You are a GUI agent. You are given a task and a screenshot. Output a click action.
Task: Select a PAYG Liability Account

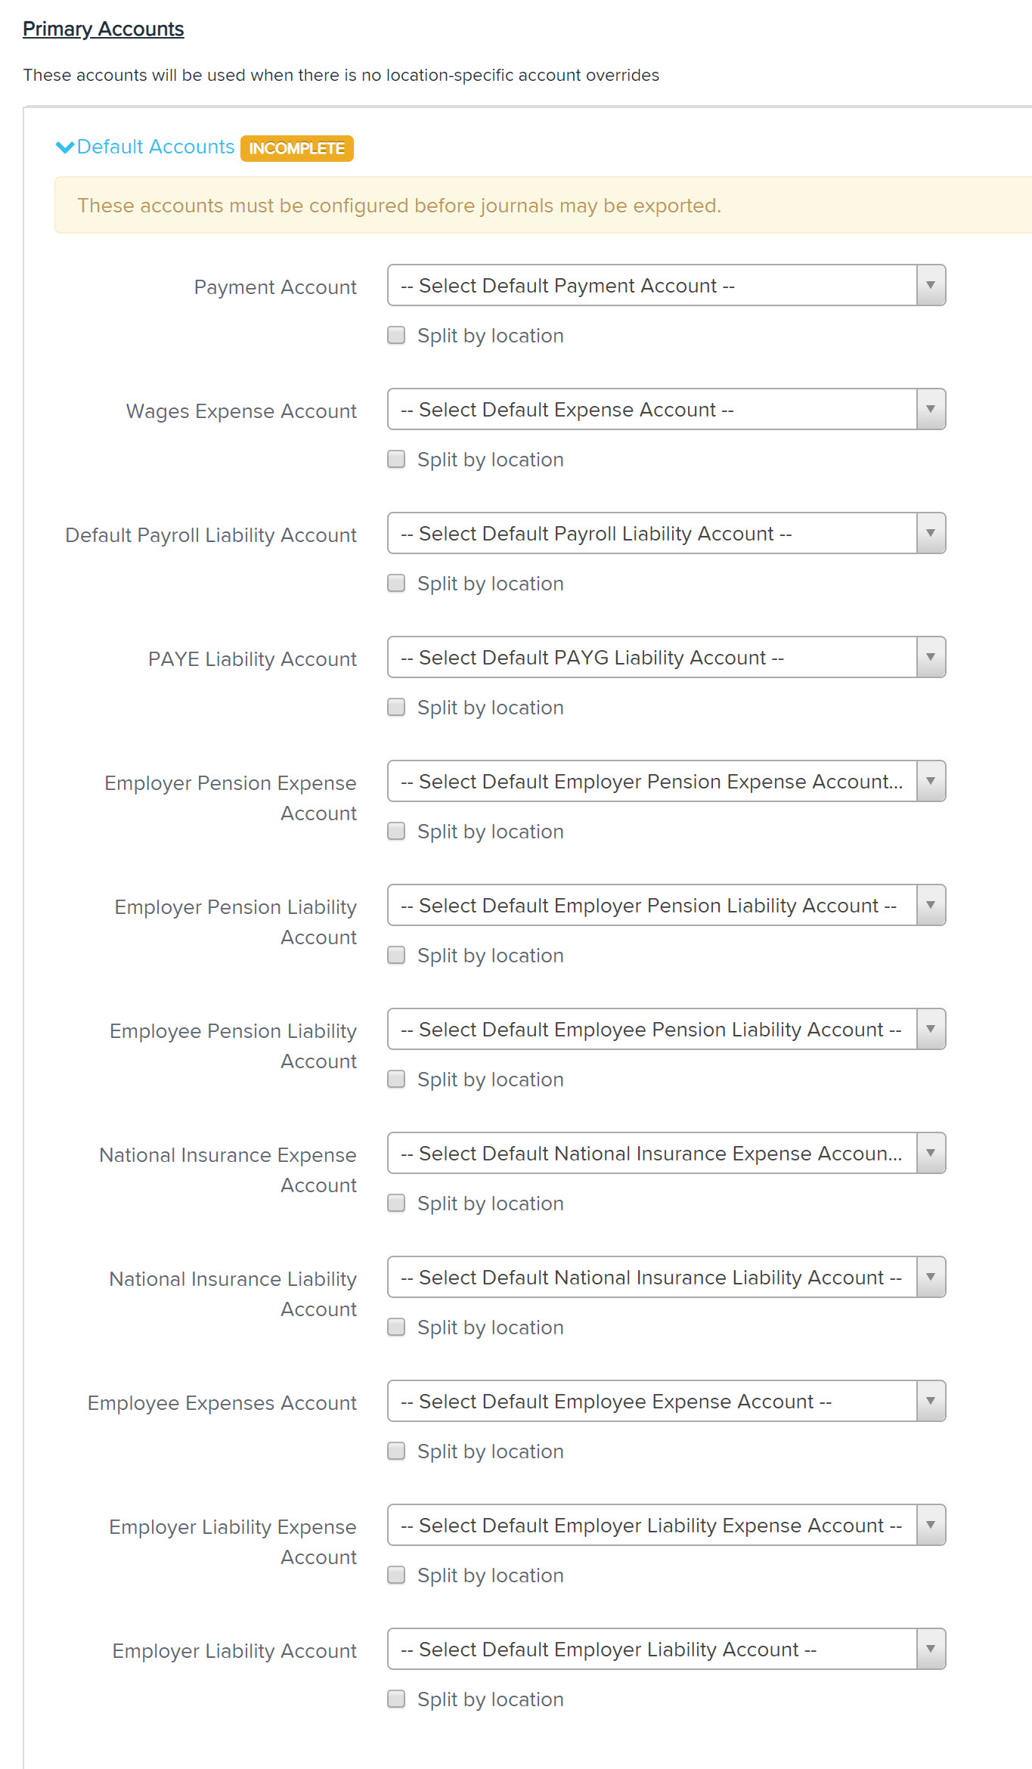(x=666, y=658)
